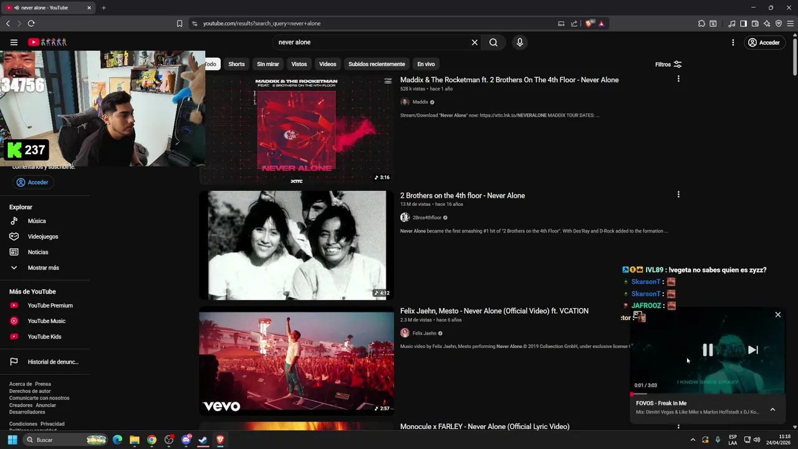798x449 pixels.
Task: Show hidden system tray icons chevron
Action: (693, 440)
